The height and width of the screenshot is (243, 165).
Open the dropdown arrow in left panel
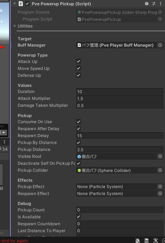point(4,133)
